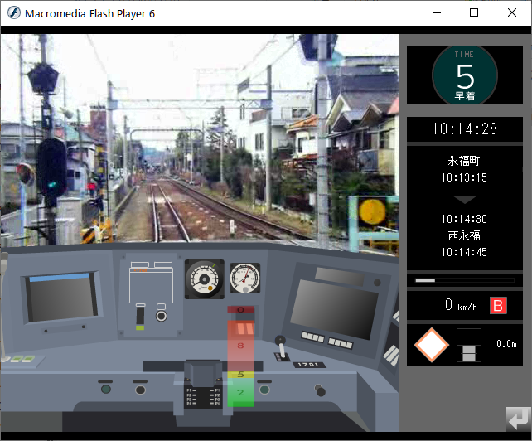This screenshot has height=441, width=532.
Task: Select the 永福町 departure station entry
Action: [464, 161]
